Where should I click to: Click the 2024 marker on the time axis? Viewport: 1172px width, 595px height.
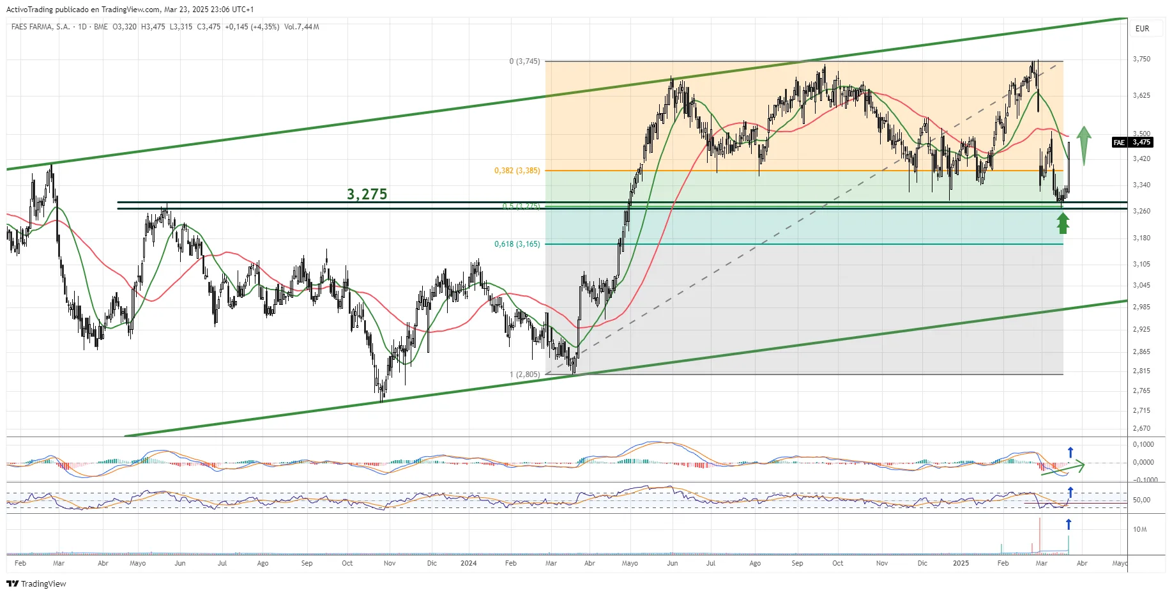[x=468, y=563]
